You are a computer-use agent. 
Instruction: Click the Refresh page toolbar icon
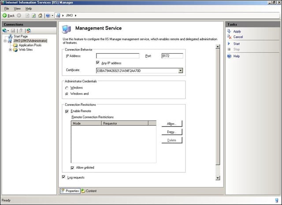click(33, 16)
